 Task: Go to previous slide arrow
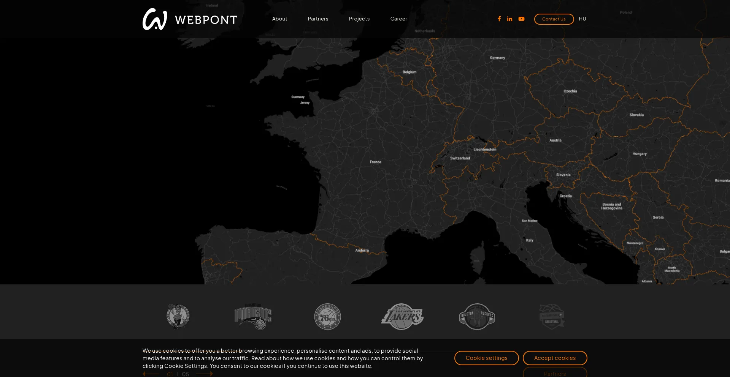point(151,374)
